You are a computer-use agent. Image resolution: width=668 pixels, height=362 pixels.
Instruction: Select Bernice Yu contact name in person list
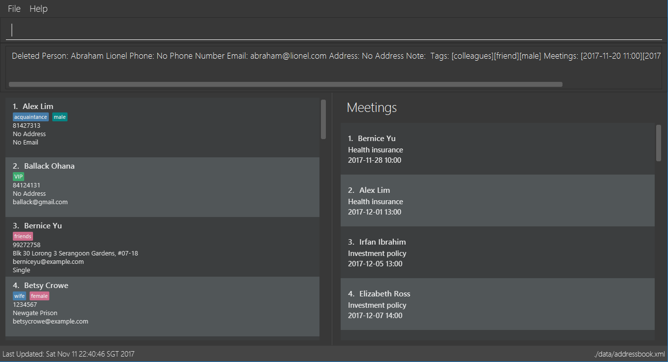(43, 226)
